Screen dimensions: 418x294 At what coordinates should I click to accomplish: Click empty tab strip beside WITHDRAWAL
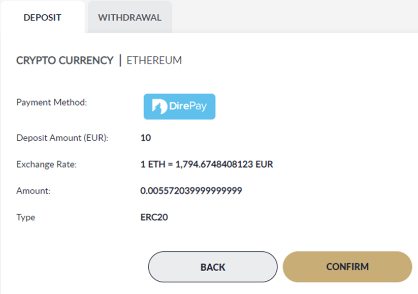295,17
